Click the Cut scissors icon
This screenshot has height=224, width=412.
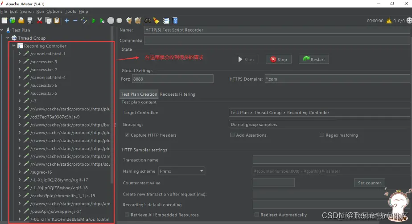click(x=39, y=20)
